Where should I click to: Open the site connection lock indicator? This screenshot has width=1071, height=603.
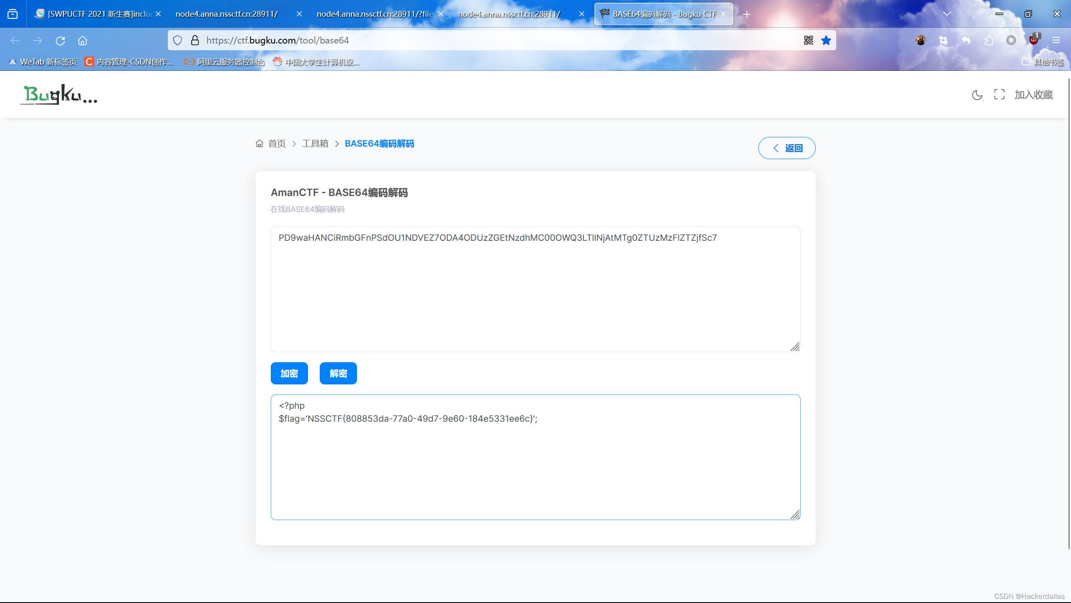pos(194,40)
